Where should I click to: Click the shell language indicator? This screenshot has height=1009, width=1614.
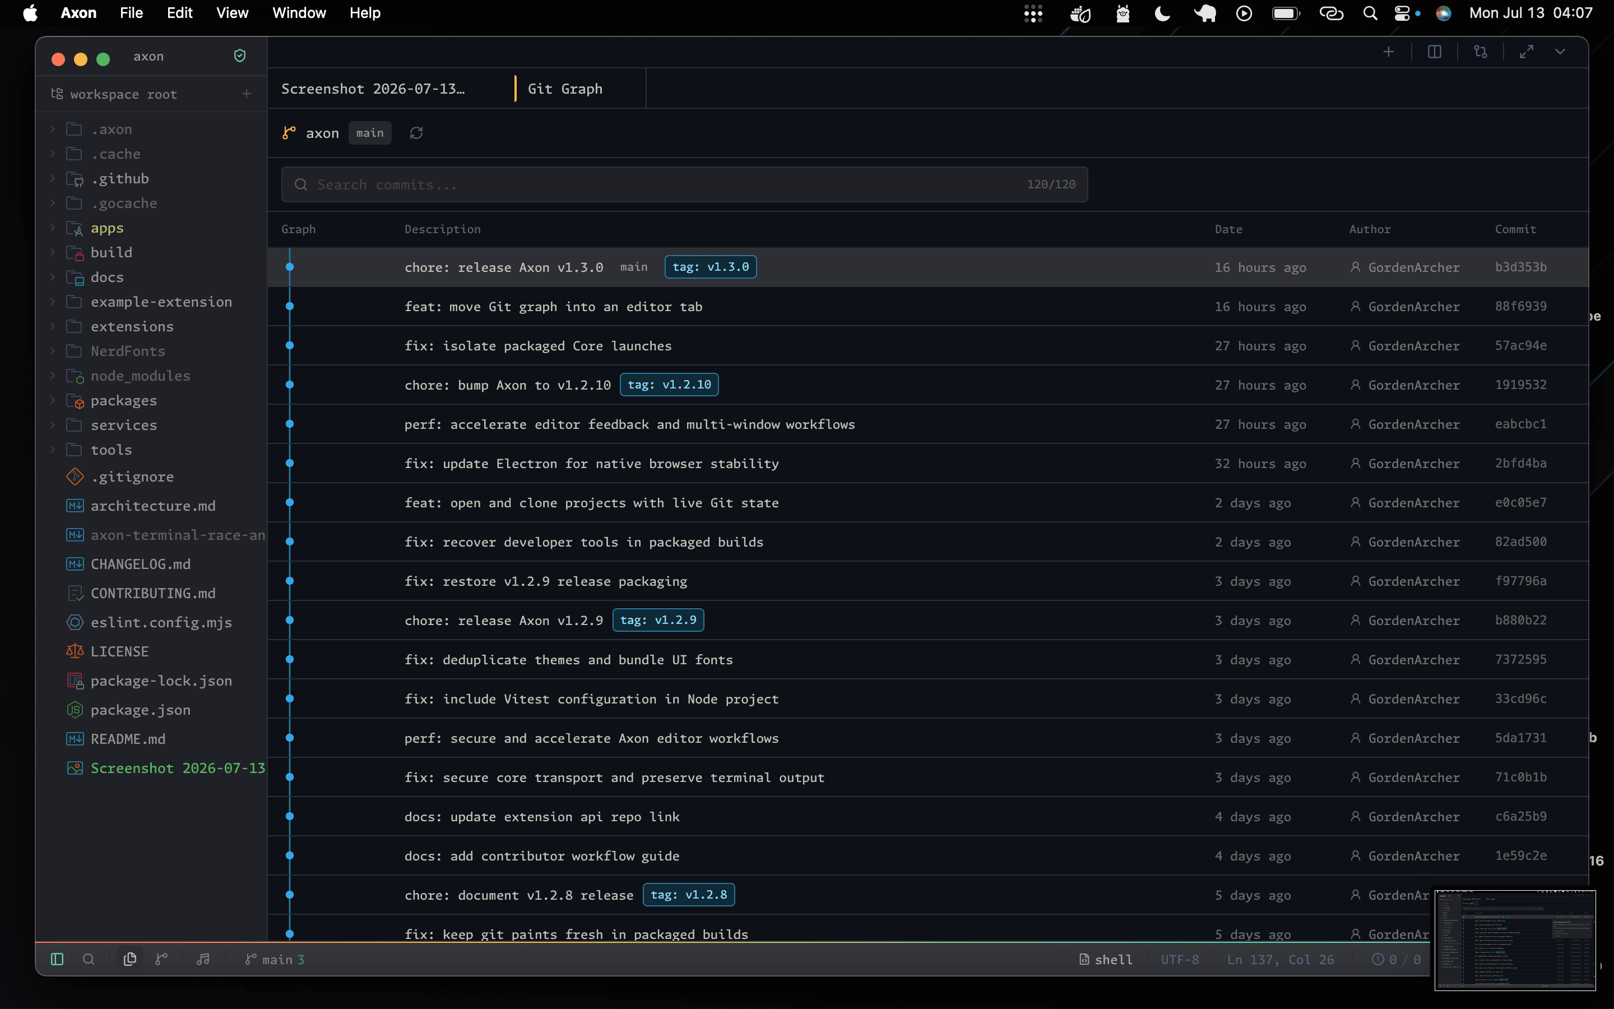[x=1106, y=959]
